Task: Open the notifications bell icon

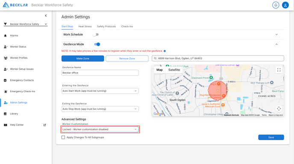Action: (x=276, y=5)
